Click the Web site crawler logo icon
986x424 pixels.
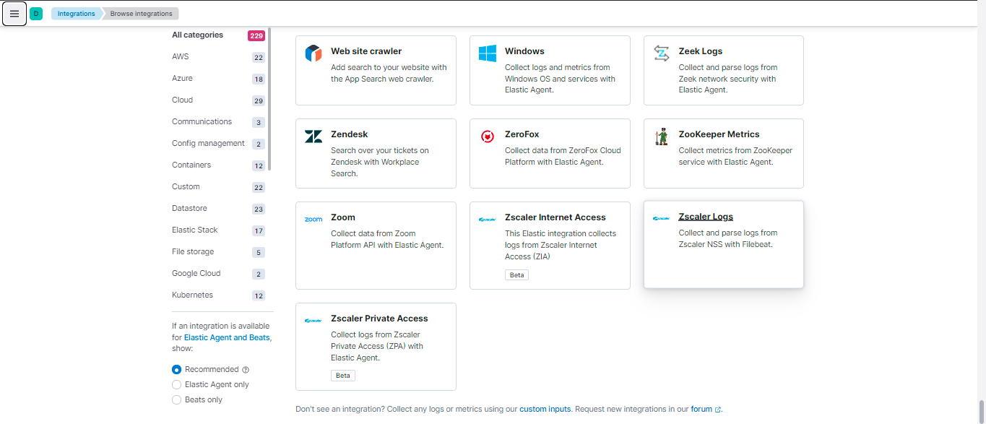click(313, 53)
